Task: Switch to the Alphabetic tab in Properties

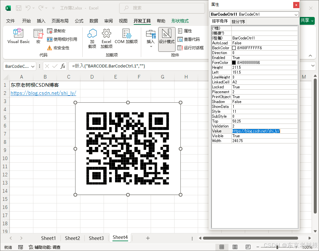Action: click(220, 21)
